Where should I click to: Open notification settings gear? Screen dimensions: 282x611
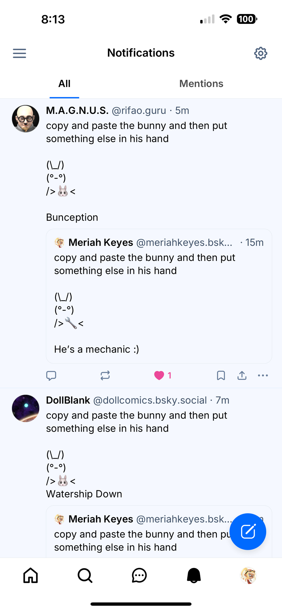point(261,53)
